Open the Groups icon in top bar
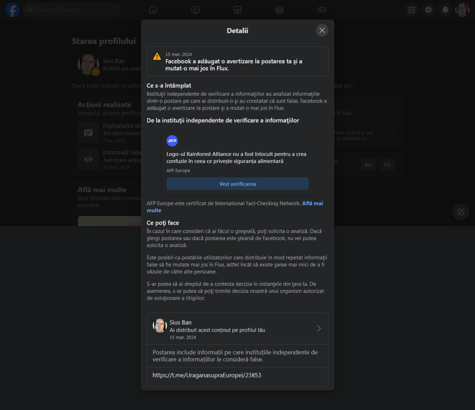The image size is (475, 410). [279, 10]
